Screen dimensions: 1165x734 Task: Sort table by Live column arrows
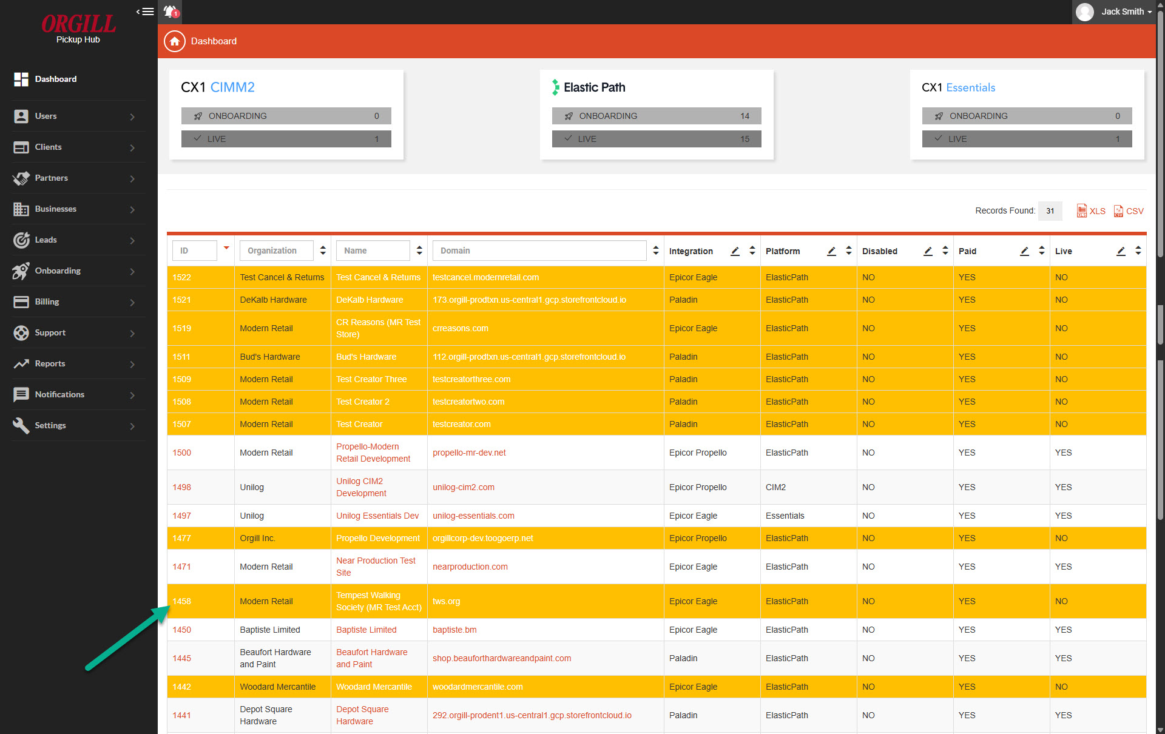pyautogui.click(x=1138, y=251)
